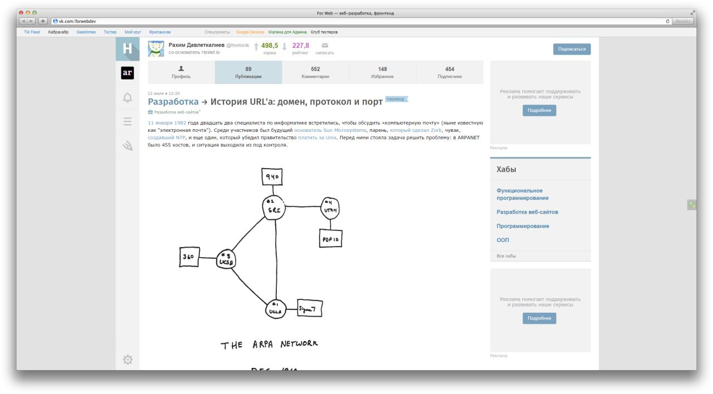713x394 pixels.
Task: Open the settings gear in sidebar
Action: 128,360
